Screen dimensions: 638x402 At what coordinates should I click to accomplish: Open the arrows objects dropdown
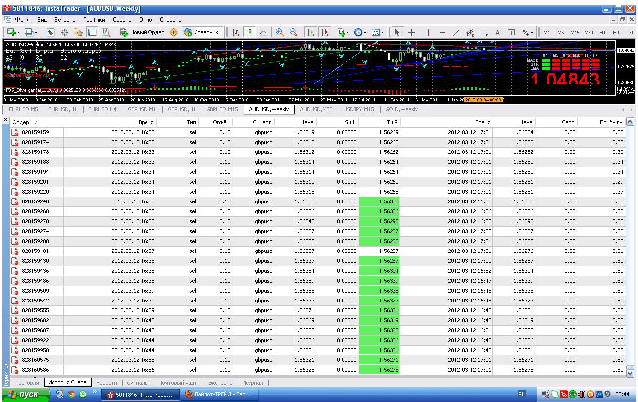click(528, 32)
